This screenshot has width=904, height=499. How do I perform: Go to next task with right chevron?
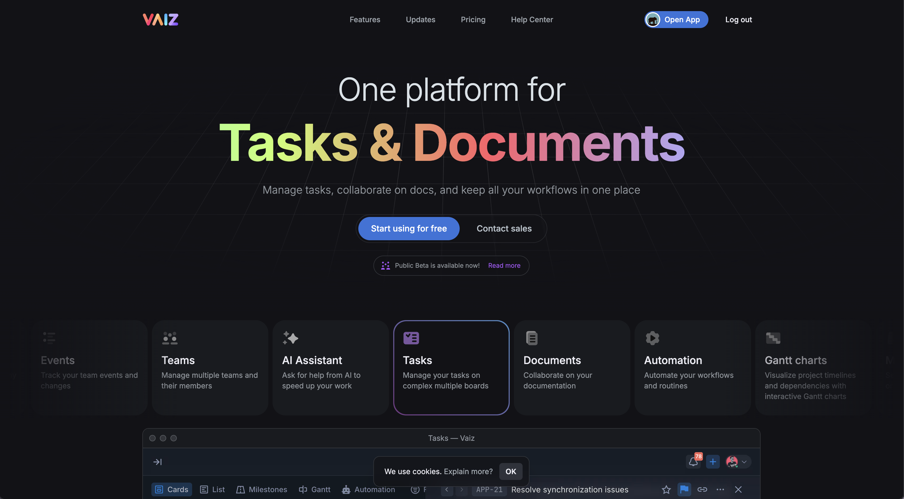[x=462, y=489]
